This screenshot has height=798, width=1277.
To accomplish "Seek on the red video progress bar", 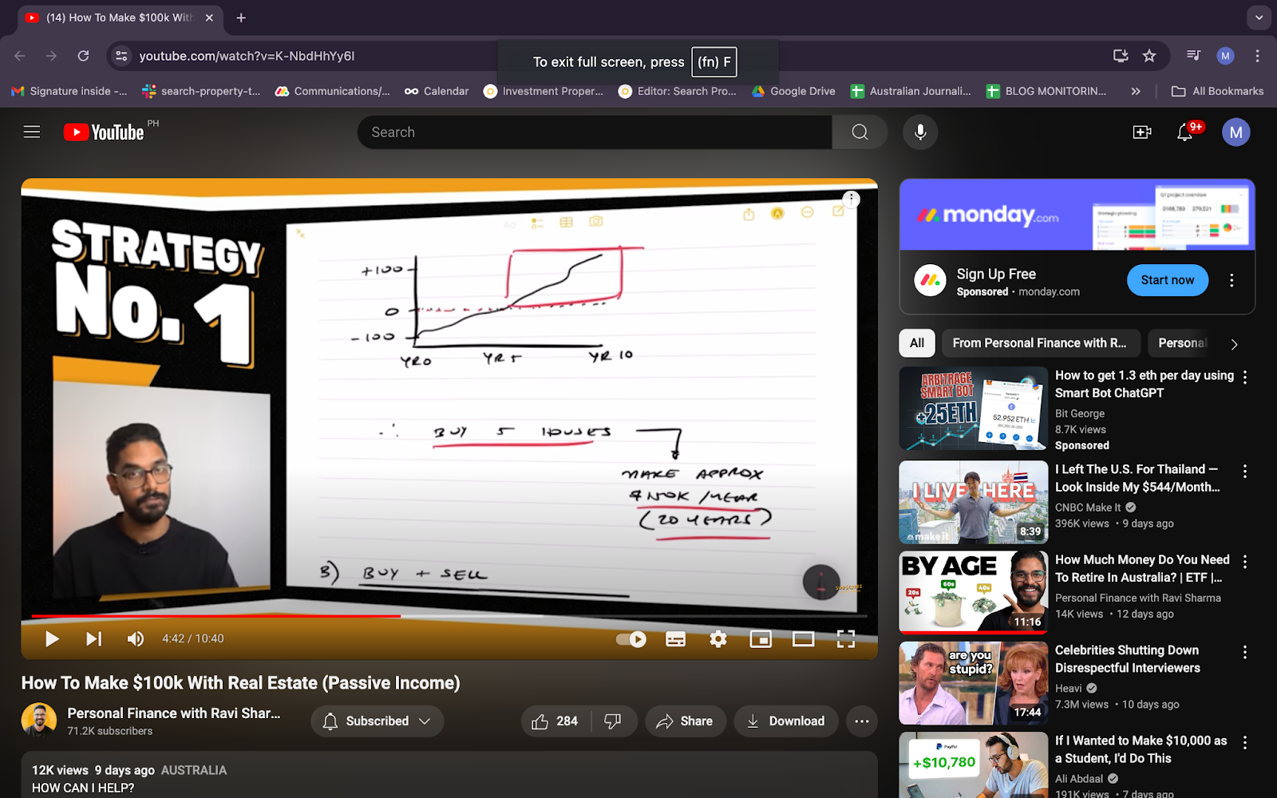I will 215,616.
